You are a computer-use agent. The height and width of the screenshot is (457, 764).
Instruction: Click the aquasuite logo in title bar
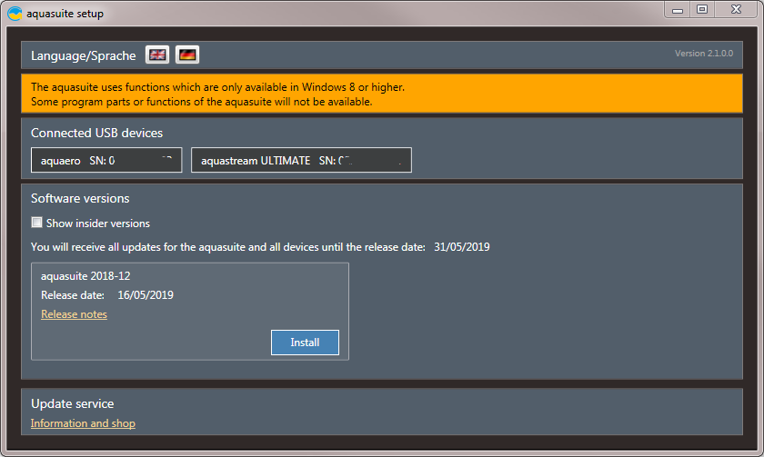pos(15,13)
